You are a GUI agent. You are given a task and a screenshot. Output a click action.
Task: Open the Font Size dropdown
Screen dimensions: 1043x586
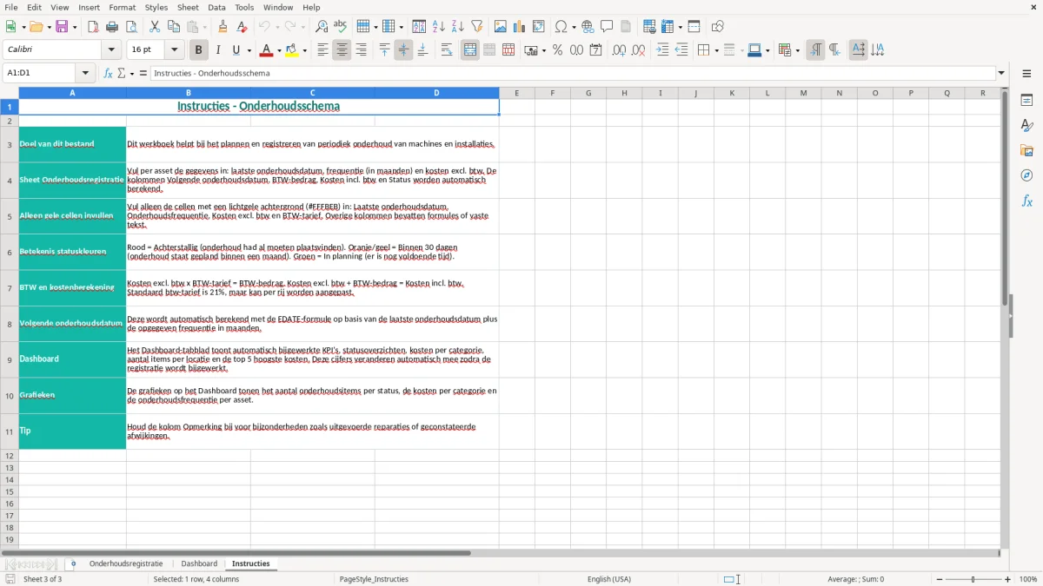point(174,50)
